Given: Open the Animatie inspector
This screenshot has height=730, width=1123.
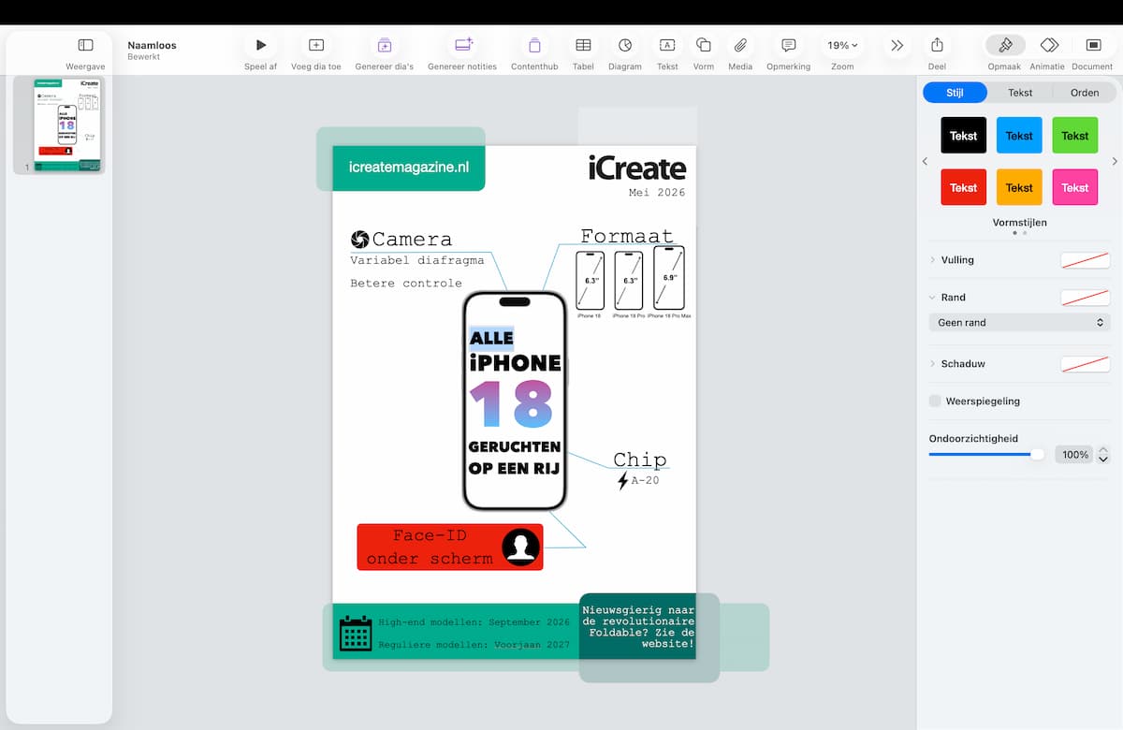Looking at the screenshot, I should coord(1049,45).
